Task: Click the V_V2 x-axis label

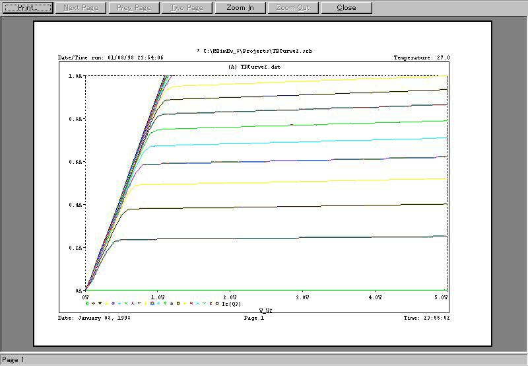Action: pos(265,309)
